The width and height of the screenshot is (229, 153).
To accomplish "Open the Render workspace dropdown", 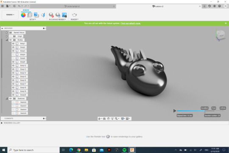I will [10, 14].
